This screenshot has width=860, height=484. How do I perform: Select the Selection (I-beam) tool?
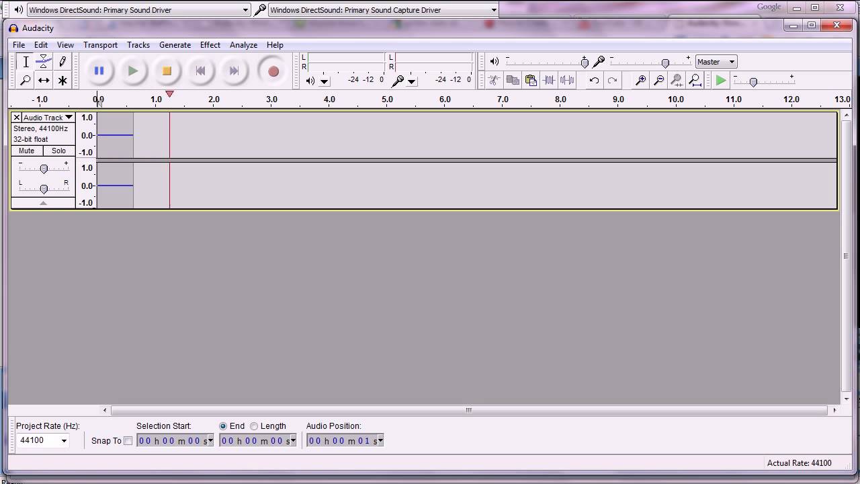[x=26, y=62]
